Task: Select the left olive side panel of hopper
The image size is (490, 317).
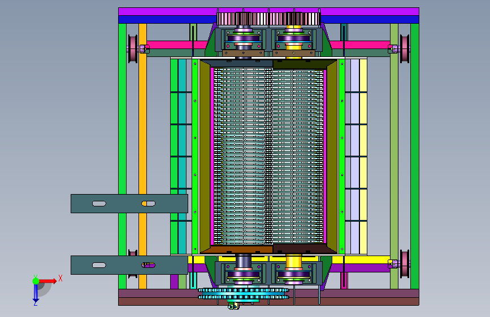Action: click(x=205, y=156)
